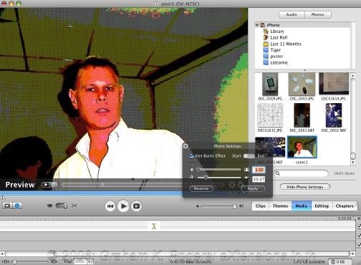Toggle the Ken Burns Effect checkbox
Viewport: 361px width, 265px height.
(191, 156)
